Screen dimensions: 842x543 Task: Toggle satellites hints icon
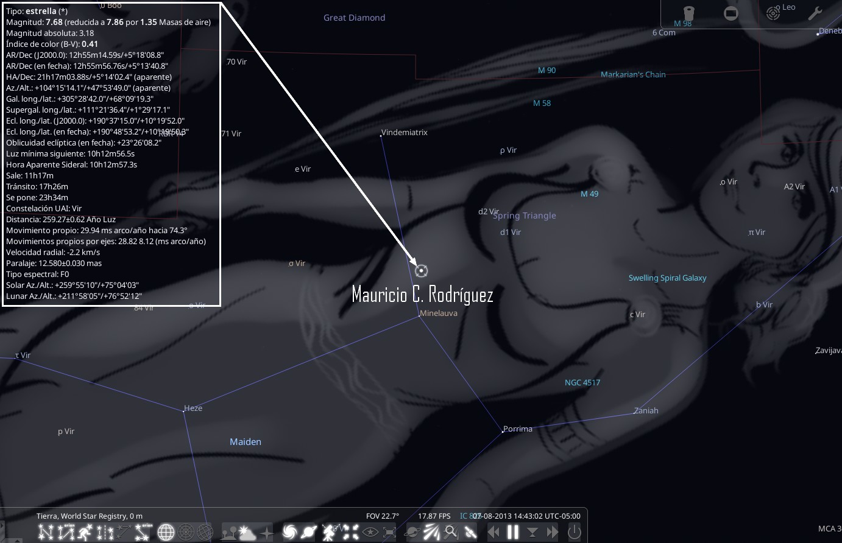coord(470,533)
